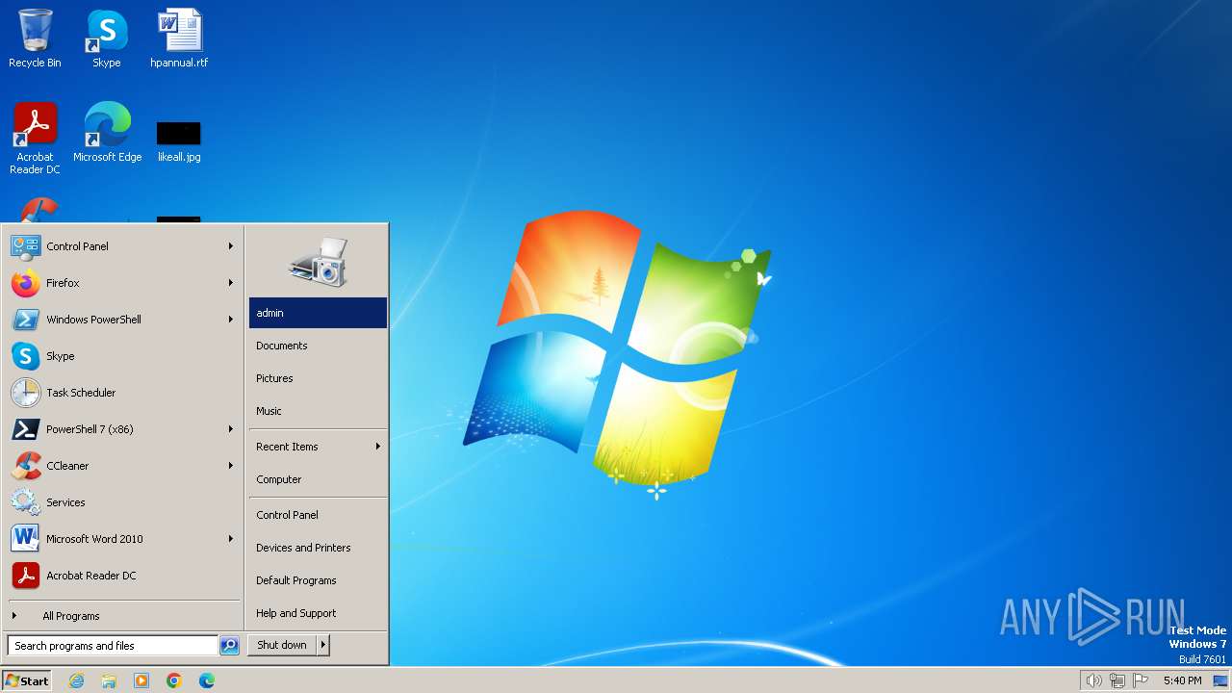Open Documents from the Start menu
Screen dimensions: 1232x693
coord(318,346)
